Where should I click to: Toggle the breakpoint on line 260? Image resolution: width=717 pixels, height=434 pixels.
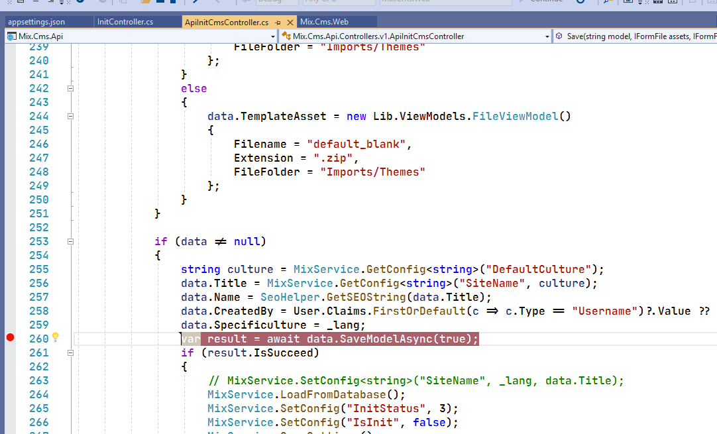10,338
